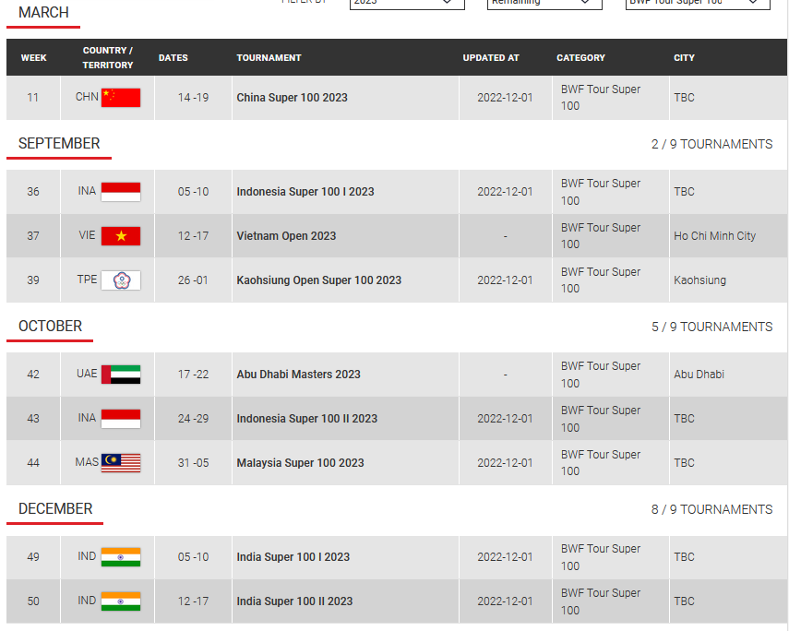
Task: Click dates '14 -19' in China row
Action: coord(193,98)
